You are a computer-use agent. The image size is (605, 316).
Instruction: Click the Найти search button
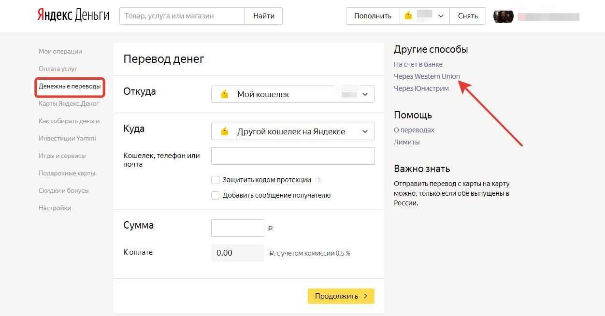pyautogui.click(x=264, y=16)
